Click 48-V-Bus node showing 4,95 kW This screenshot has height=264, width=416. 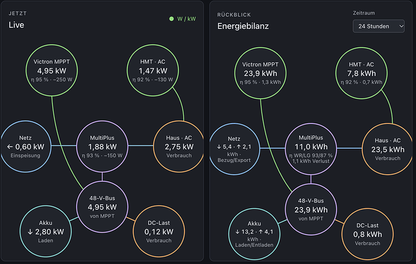pyautogui.click(x=102, y=207)
